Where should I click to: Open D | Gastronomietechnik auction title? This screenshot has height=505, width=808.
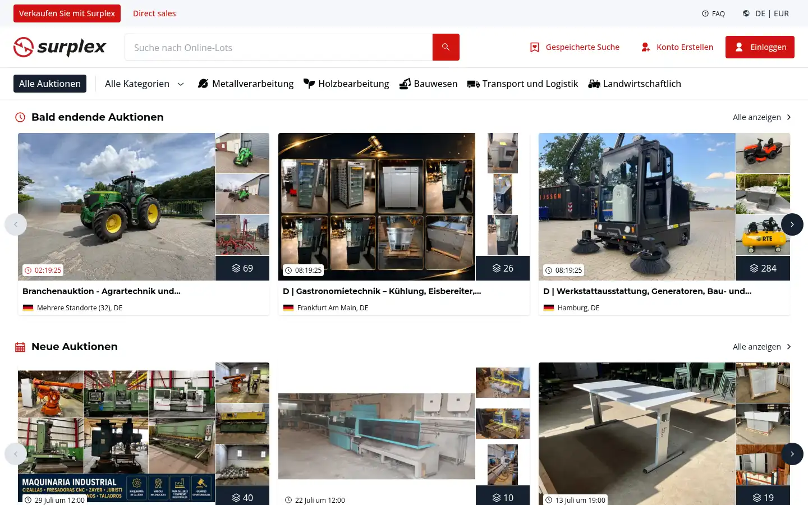click(x=382, y=291)
